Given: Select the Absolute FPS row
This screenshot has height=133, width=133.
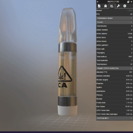Looking at the screenshot, I should [115, 72].
